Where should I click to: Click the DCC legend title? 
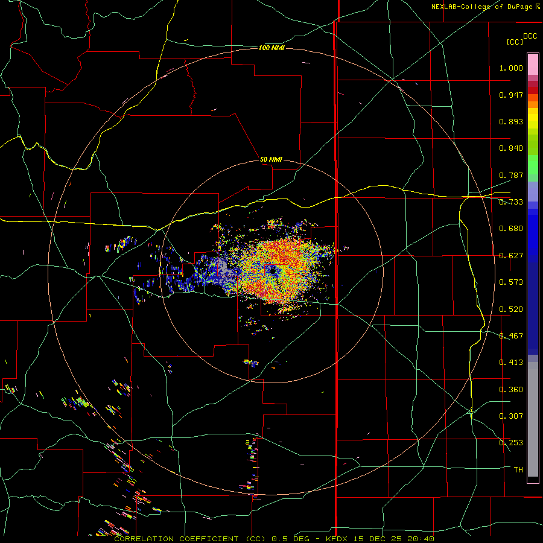[530, 36]
